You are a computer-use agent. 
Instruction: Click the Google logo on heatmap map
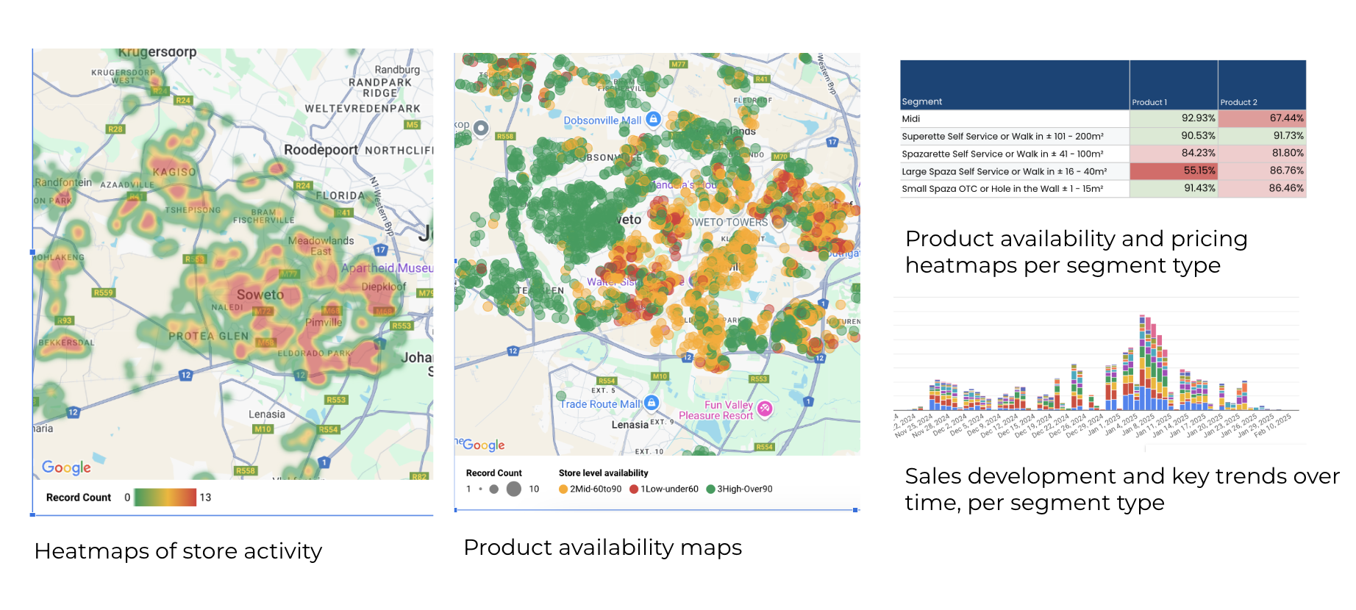click(66, 467)
